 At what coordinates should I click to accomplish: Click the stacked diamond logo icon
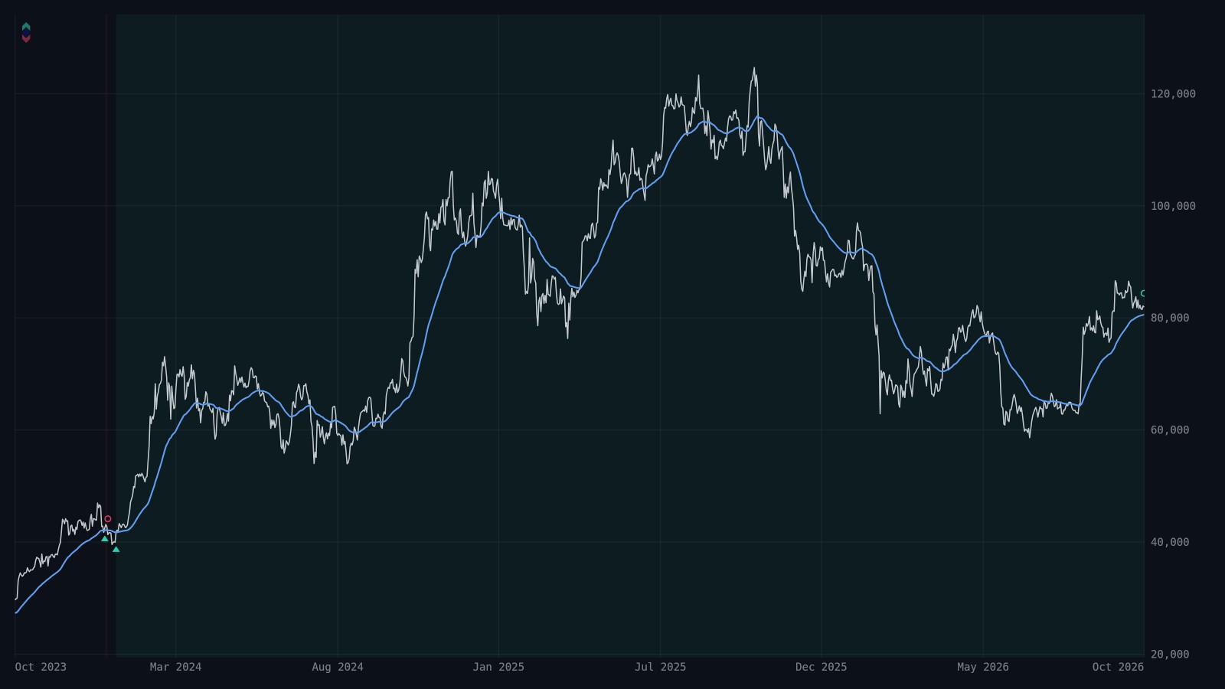coord(26,32)
